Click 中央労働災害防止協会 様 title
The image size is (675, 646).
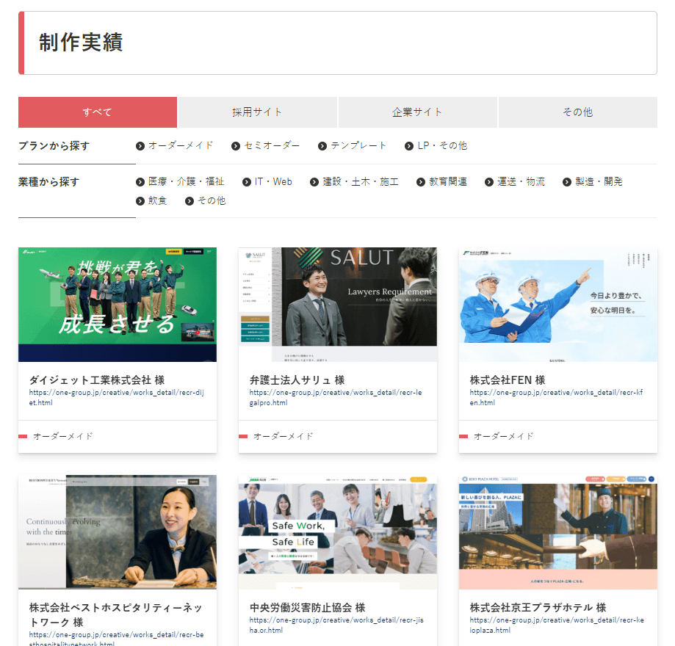307,608
